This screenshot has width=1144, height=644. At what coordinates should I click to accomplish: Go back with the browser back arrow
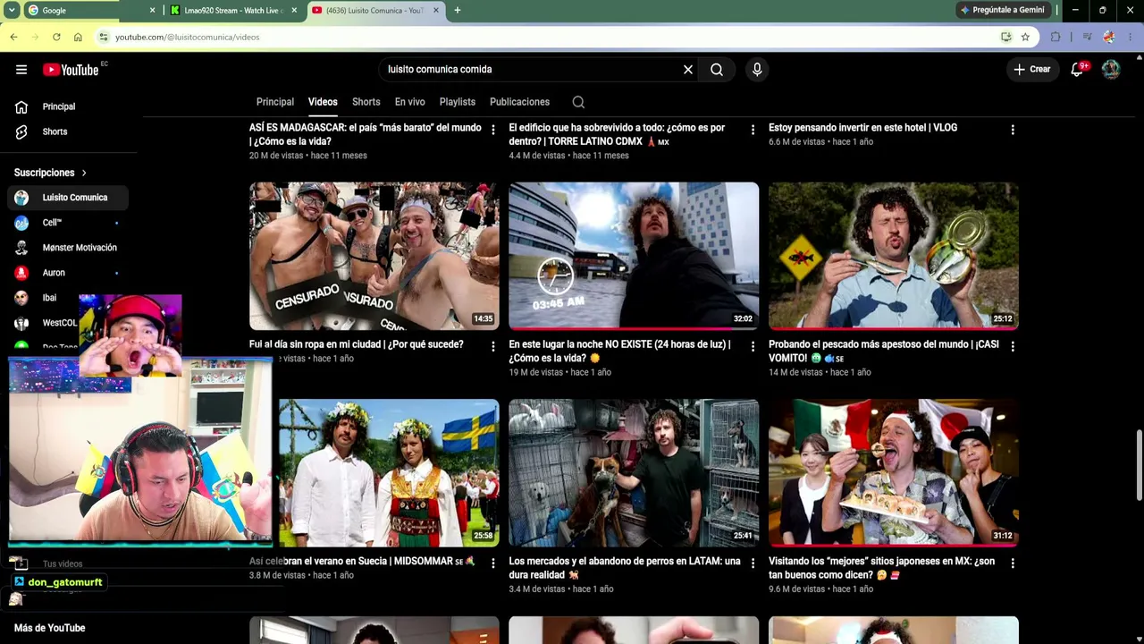pos(13,37)
